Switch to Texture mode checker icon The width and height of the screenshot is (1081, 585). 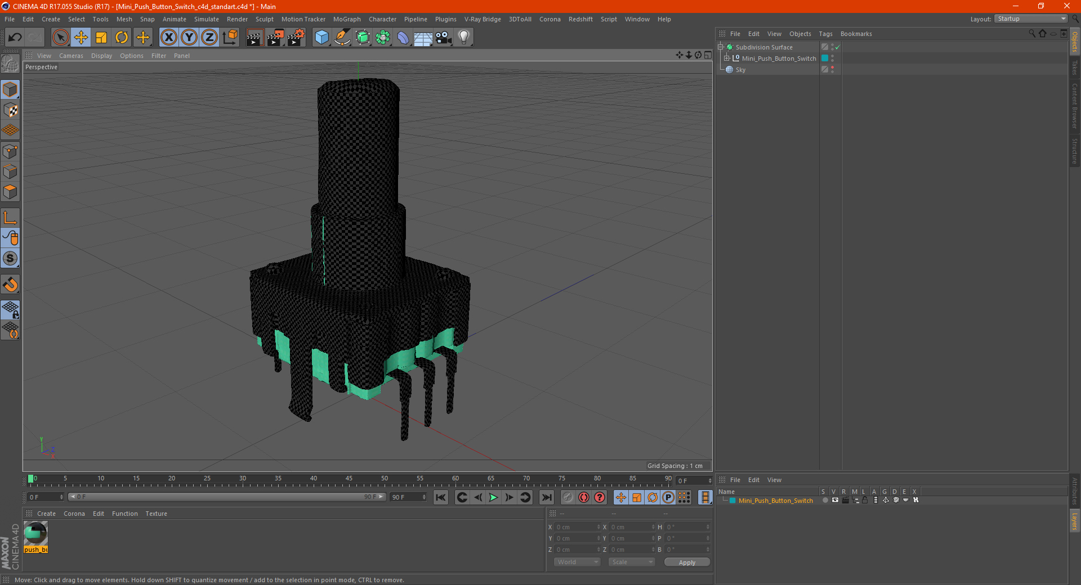tap(10, 110)
